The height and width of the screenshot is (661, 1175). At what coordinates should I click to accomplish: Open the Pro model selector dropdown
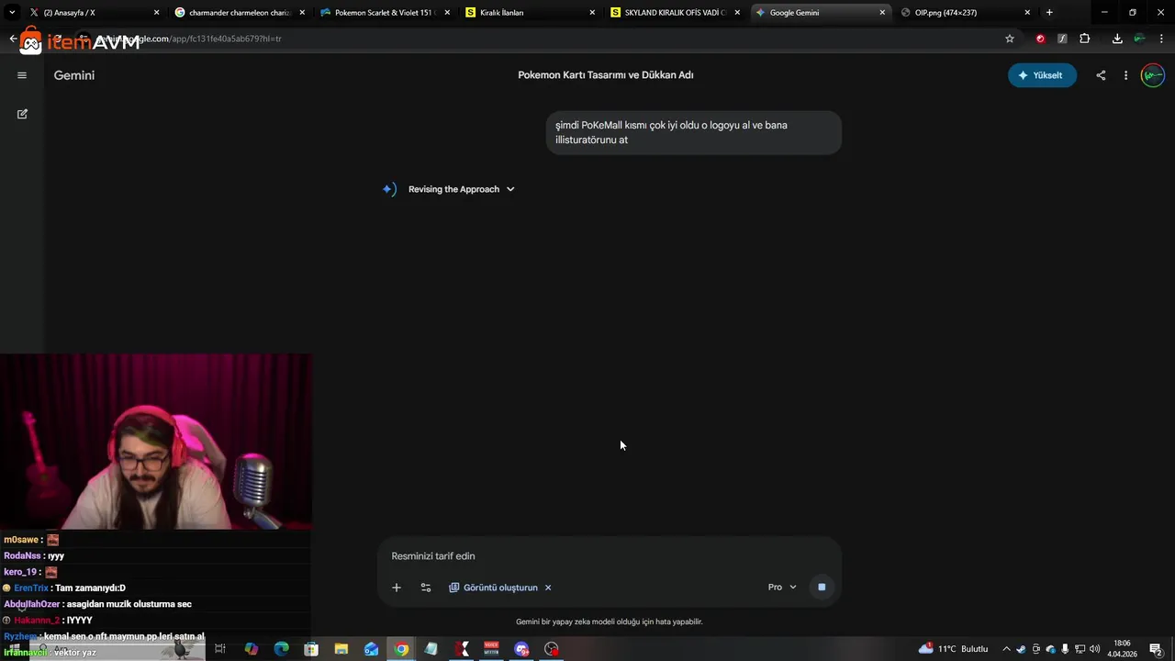click(782, 588)
